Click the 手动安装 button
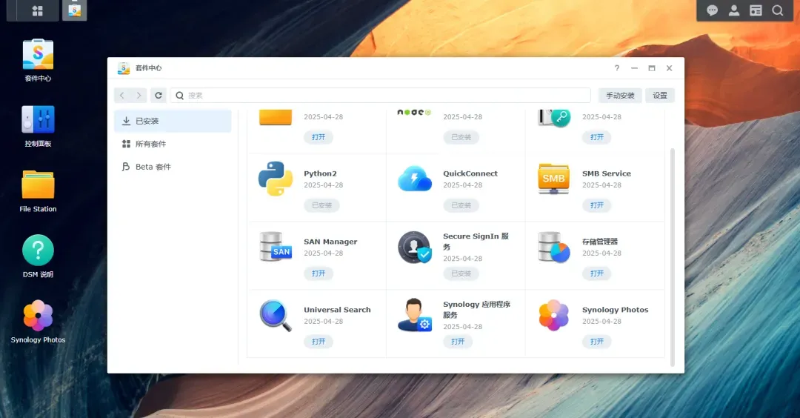The width and height of the screenshot is (800, 418). [620, 96]
